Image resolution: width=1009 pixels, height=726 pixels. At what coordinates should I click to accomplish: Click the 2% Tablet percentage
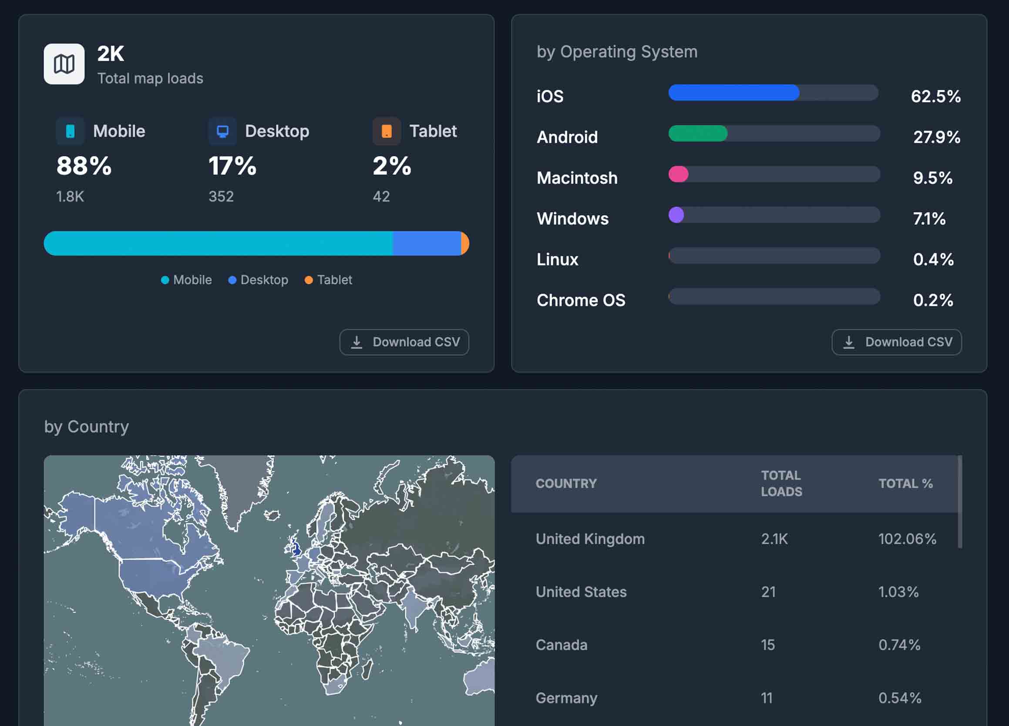tap(391, 166)
